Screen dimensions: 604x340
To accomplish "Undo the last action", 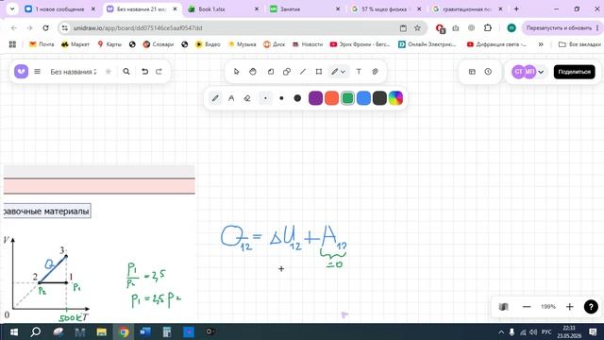I will [144, 72].
